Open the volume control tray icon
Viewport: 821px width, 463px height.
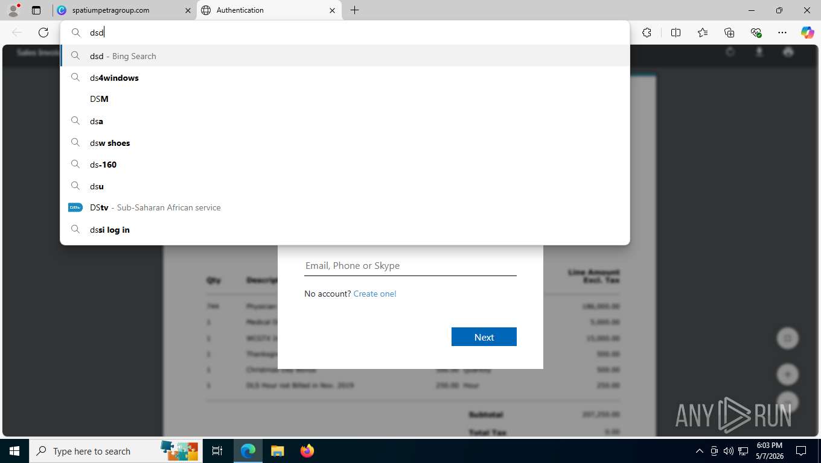(728, 451)
